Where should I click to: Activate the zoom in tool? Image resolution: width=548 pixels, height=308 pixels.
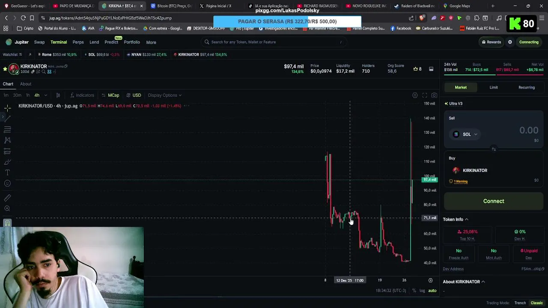click(x=7, y=208)
